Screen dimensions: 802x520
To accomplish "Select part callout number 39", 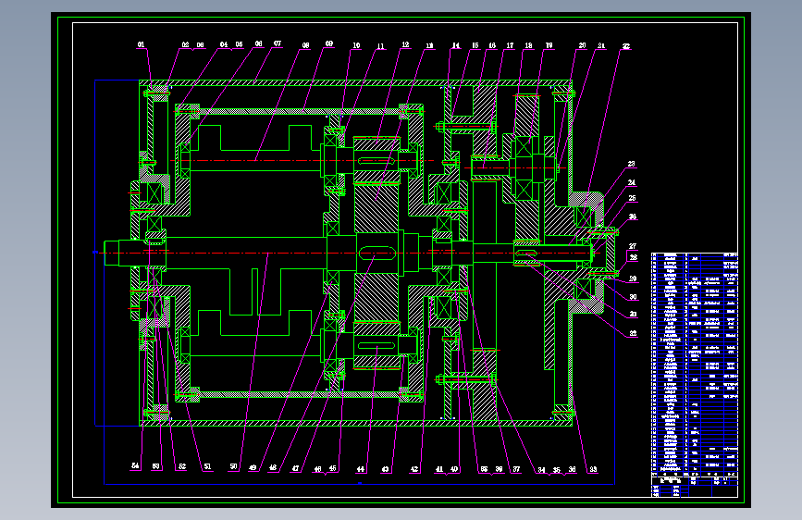I will click(x=500, y=469).
